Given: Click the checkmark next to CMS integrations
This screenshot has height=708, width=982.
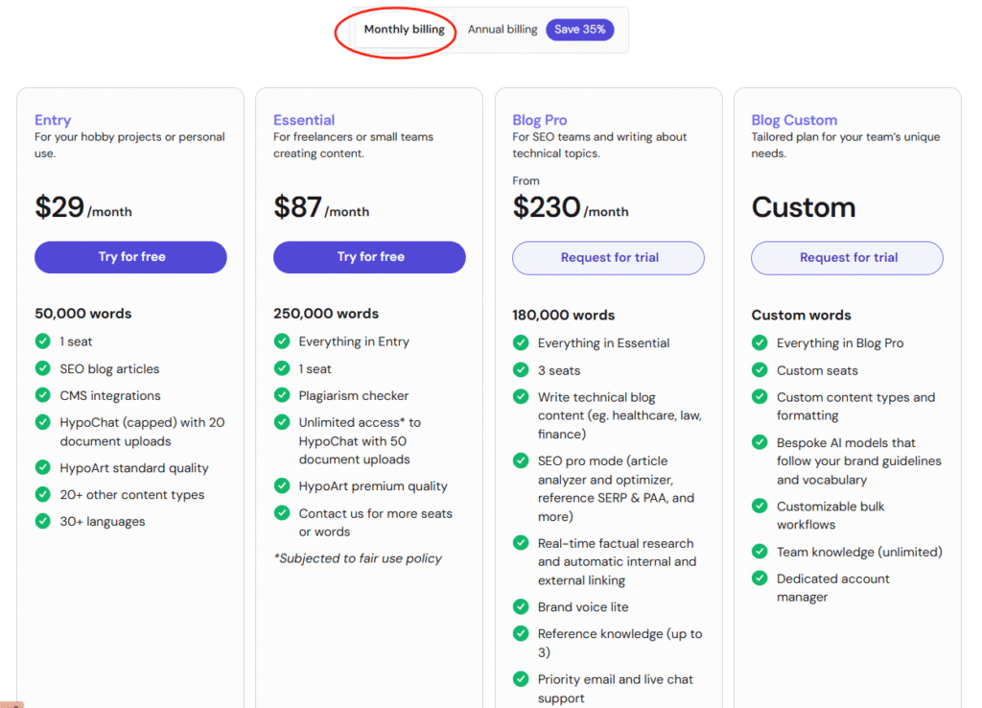Looking at the screenshot, I should point(43,395).
